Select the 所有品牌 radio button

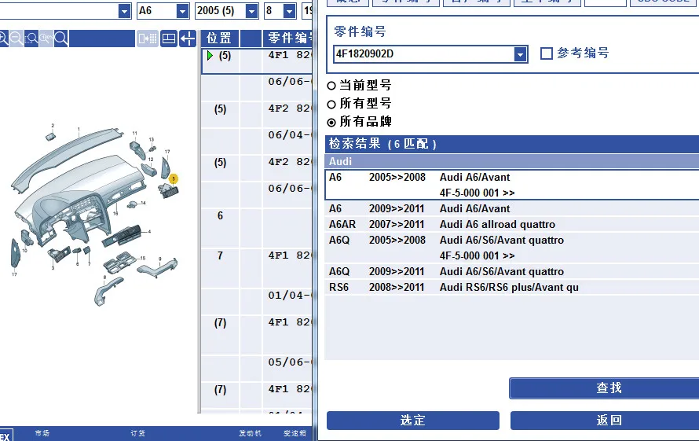click(x=331, y=122)
